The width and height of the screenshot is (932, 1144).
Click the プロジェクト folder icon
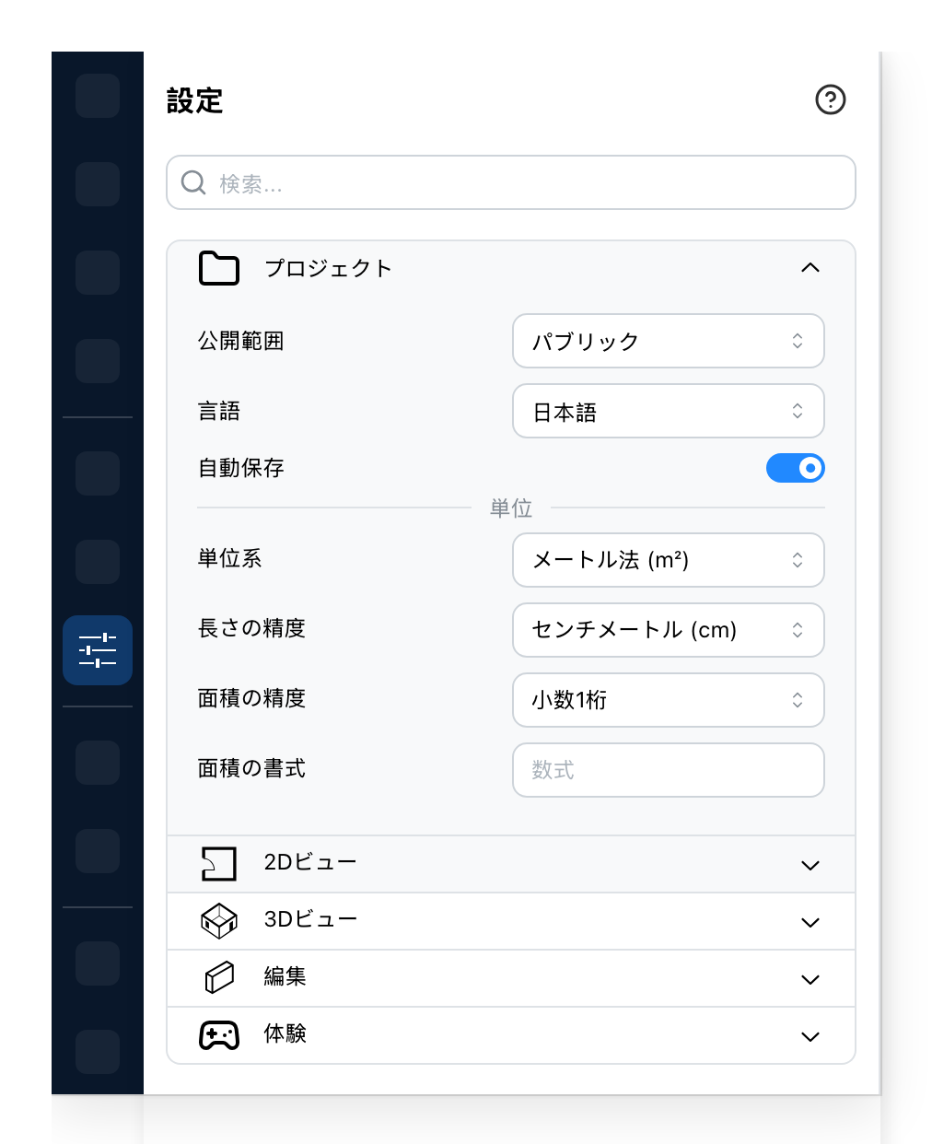219,268
